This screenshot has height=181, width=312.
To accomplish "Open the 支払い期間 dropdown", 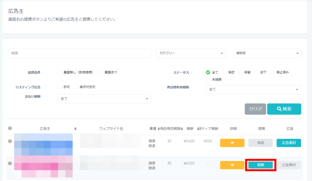I will coord(104,99).
